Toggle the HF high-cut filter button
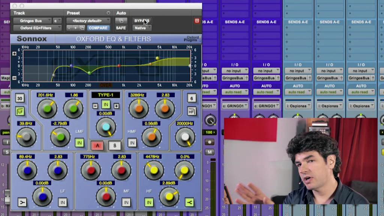384x216 pixels. click(x=192, y=112)
